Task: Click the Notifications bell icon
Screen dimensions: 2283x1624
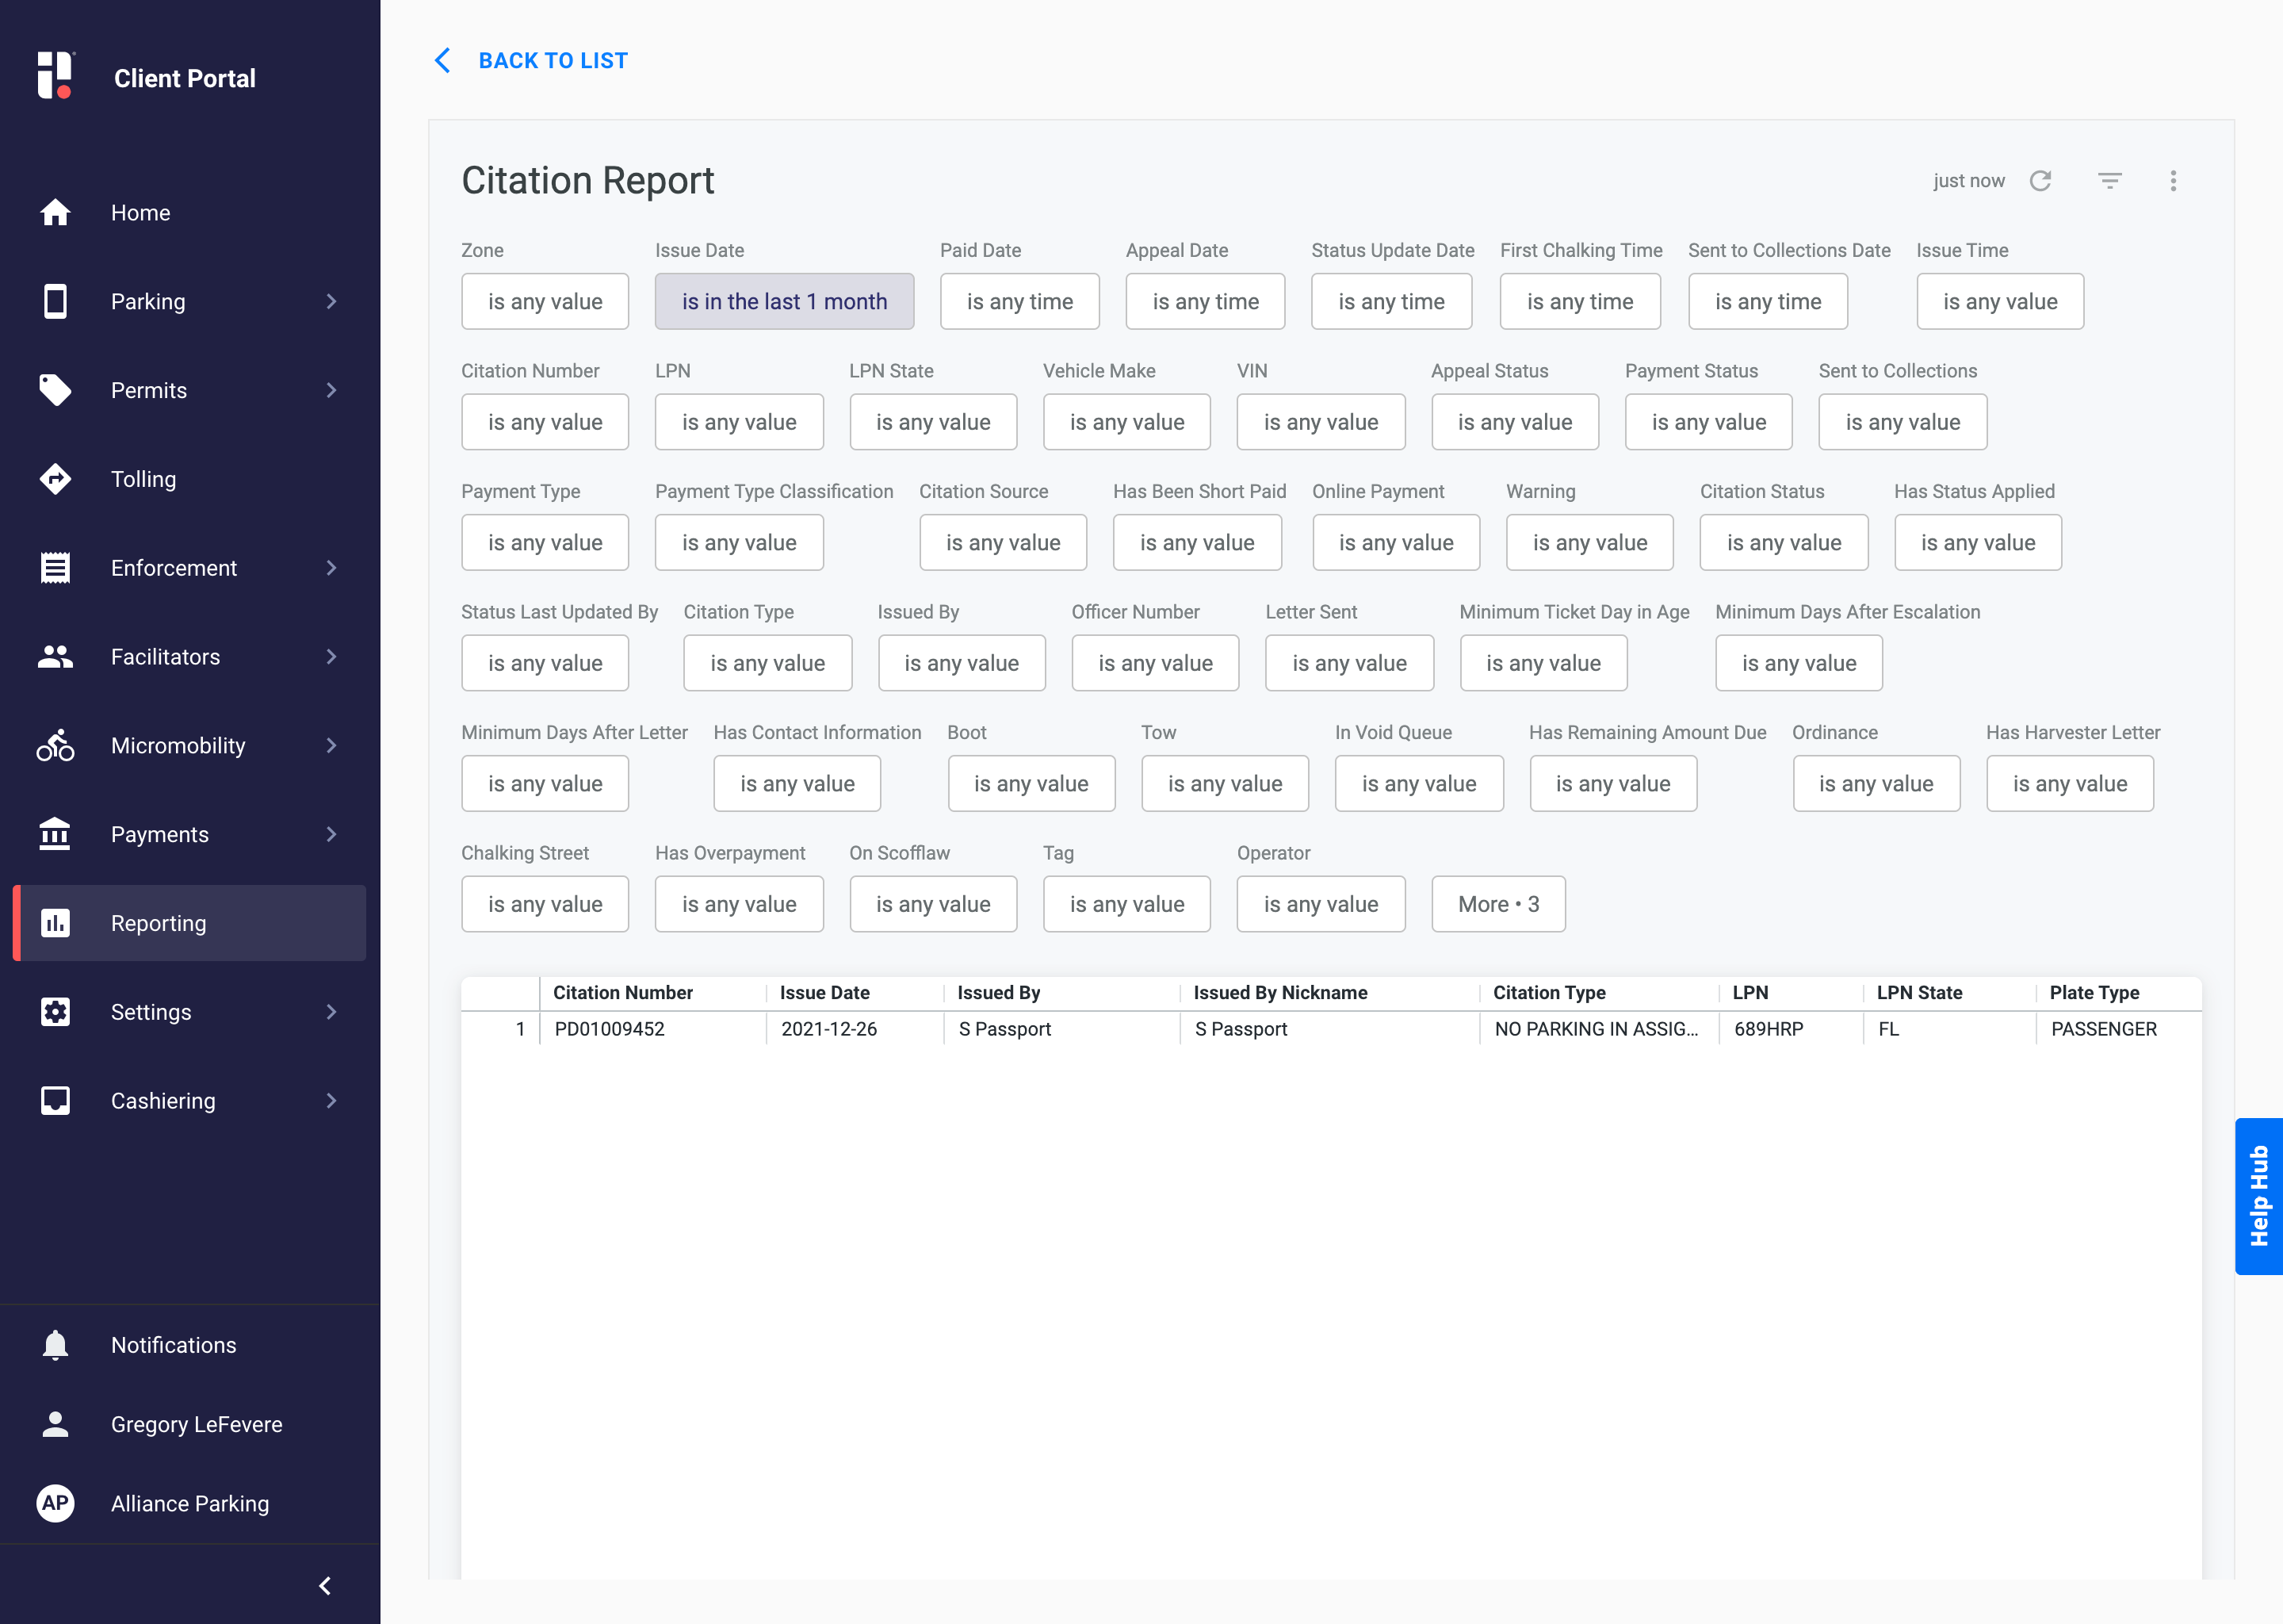Action: coord(55,1345)
